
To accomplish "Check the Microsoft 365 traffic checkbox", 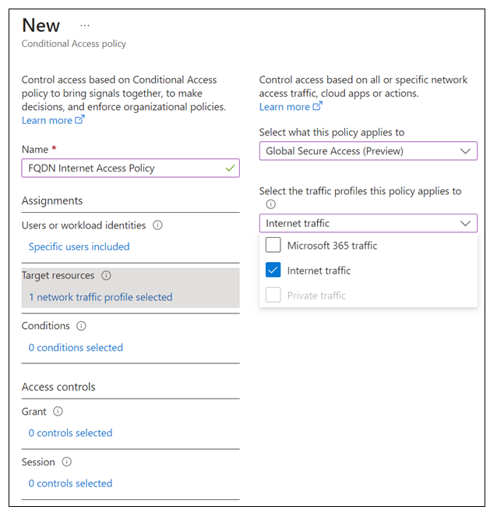I will coord(273,246).
